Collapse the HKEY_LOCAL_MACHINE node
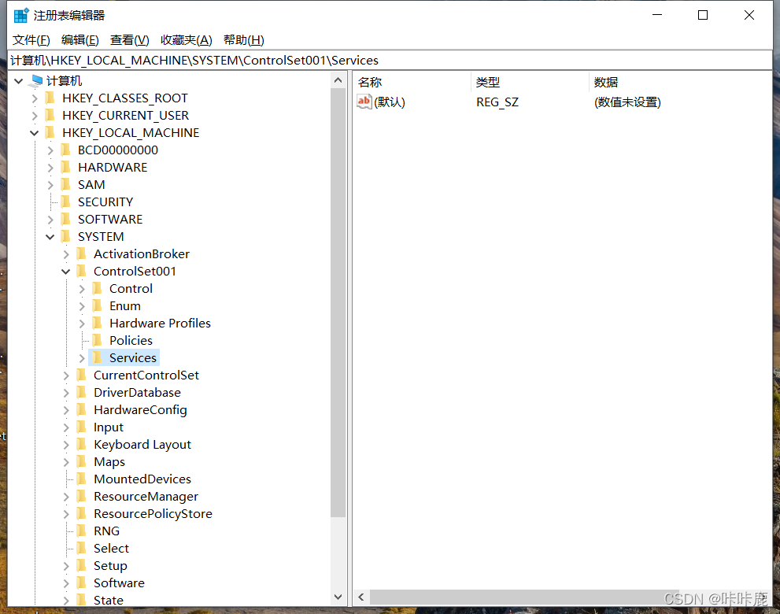 (x=35, y=133)
